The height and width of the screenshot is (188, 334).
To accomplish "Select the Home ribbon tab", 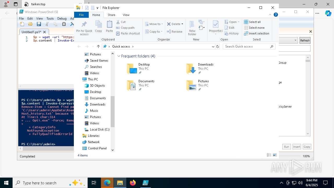I will tap(96, 15).
